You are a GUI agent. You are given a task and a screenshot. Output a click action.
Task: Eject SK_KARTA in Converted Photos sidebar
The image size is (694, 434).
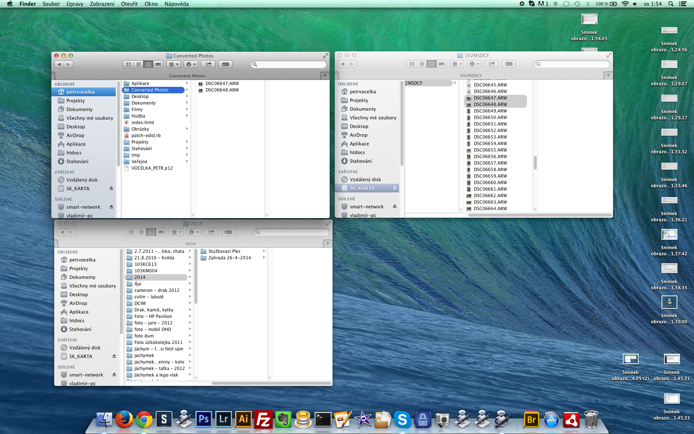coord(111,188)
